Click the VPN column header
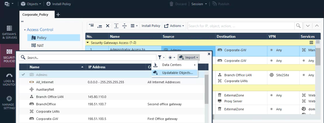 (283, 36)
